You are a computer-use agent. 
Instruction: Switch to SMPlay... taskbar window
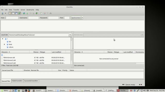(110, 90)
